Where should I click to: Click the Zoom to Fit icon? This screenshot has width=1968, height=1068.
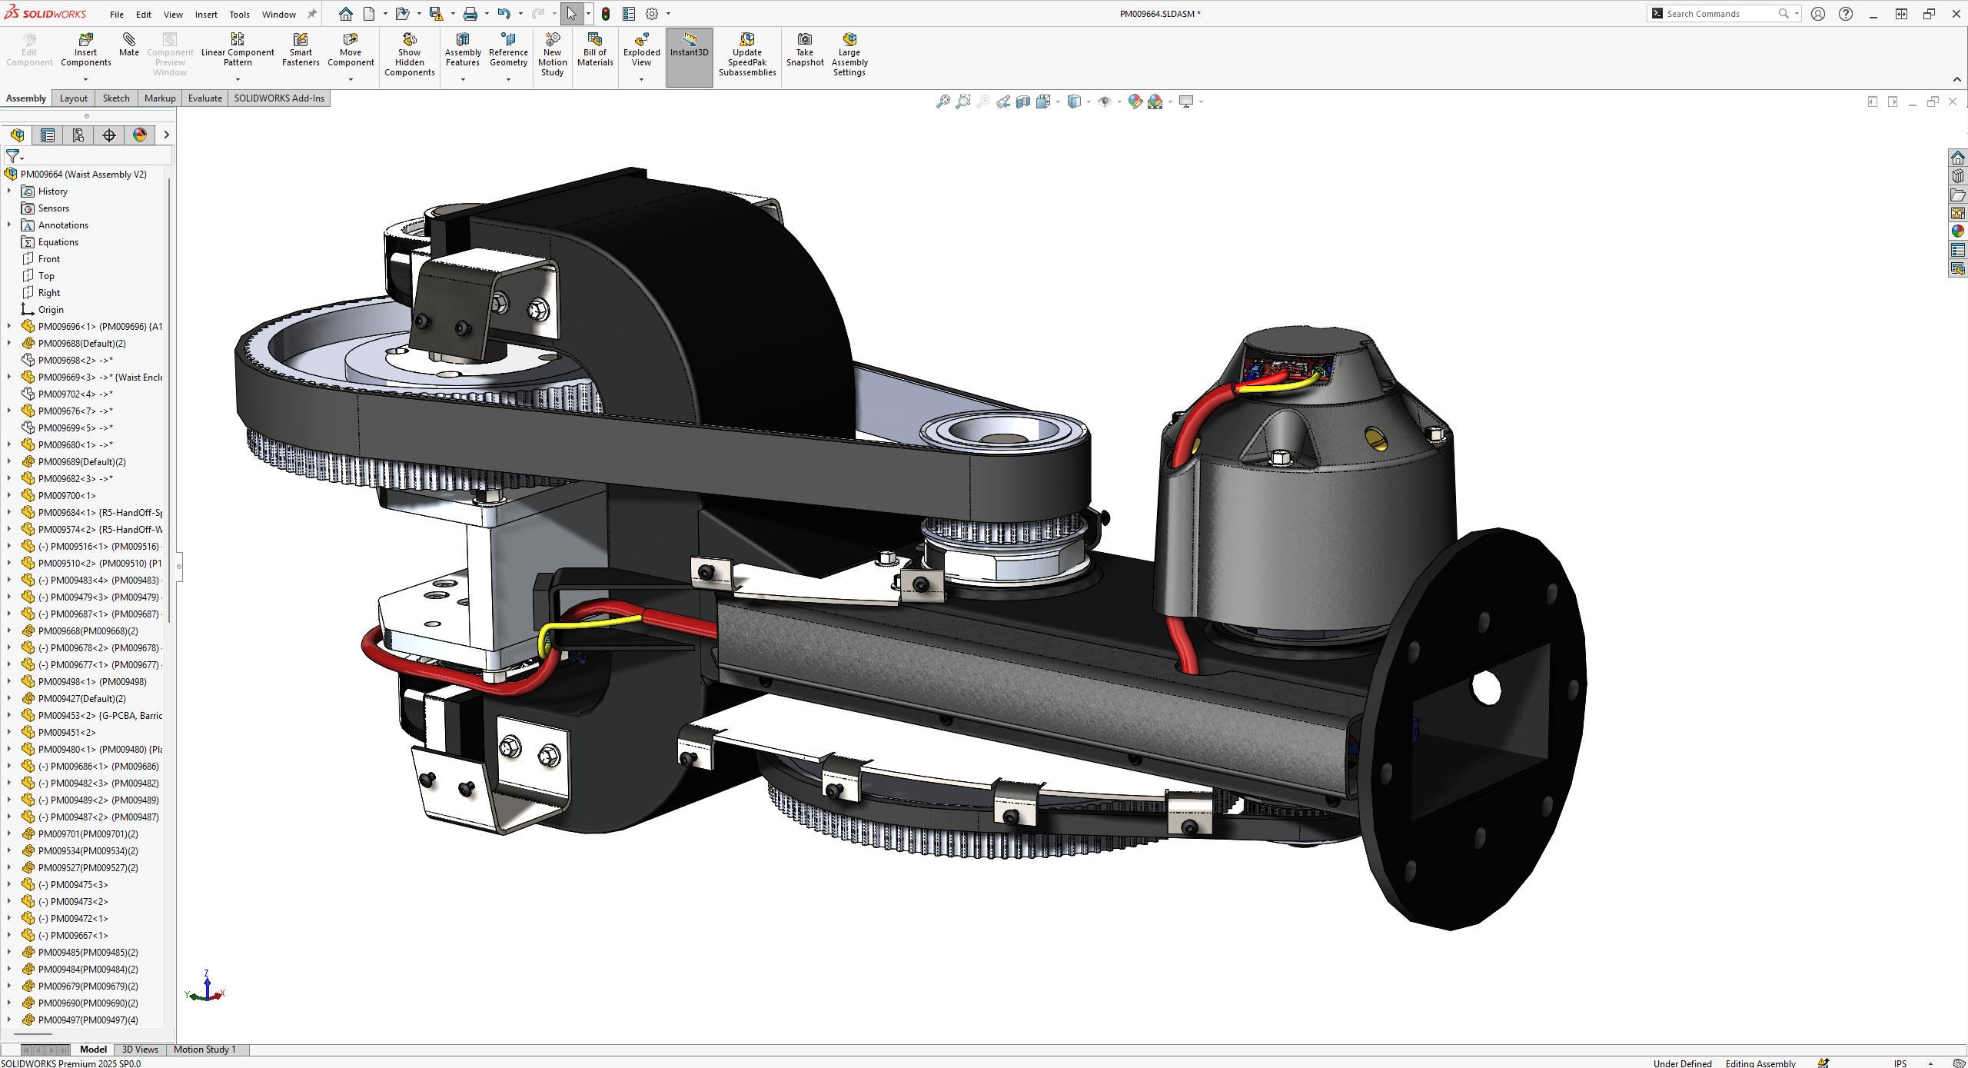942,101
